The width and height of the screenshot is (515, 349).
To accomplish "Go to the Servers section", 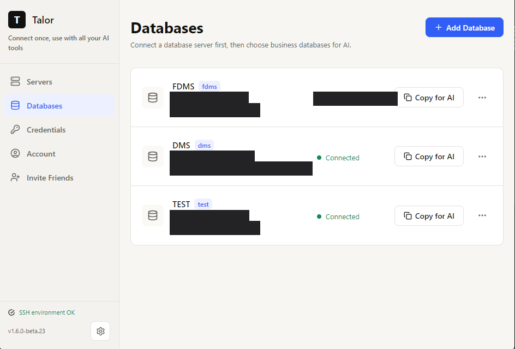I will [59, 82].
